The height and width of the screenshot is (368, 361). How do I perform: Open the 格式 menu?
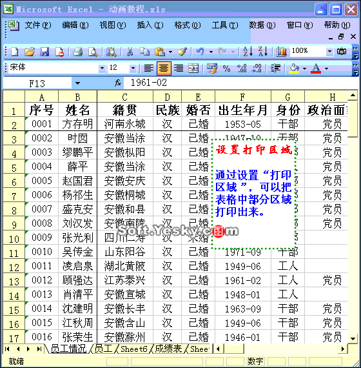(188, 25)
